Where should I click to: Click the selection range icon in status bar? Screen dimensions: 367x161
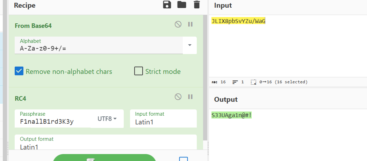coord(254,82)
